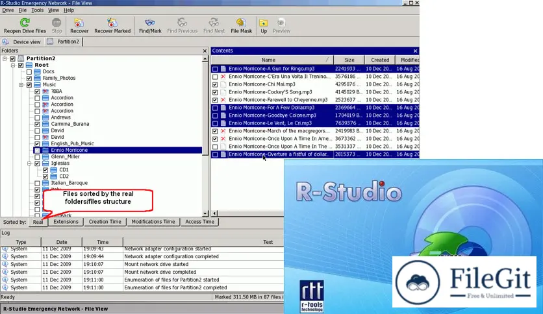The width and height of the screenshot is (543, 314).
Task: Open the Drive menu
Action: pos(8,10)
